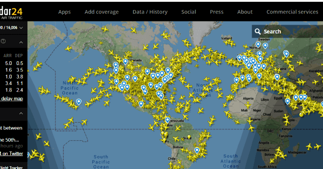Viewport: 323px width, 169px height.
Task: Select the airport pin near Venezuela
Action: tap(167, 120)
